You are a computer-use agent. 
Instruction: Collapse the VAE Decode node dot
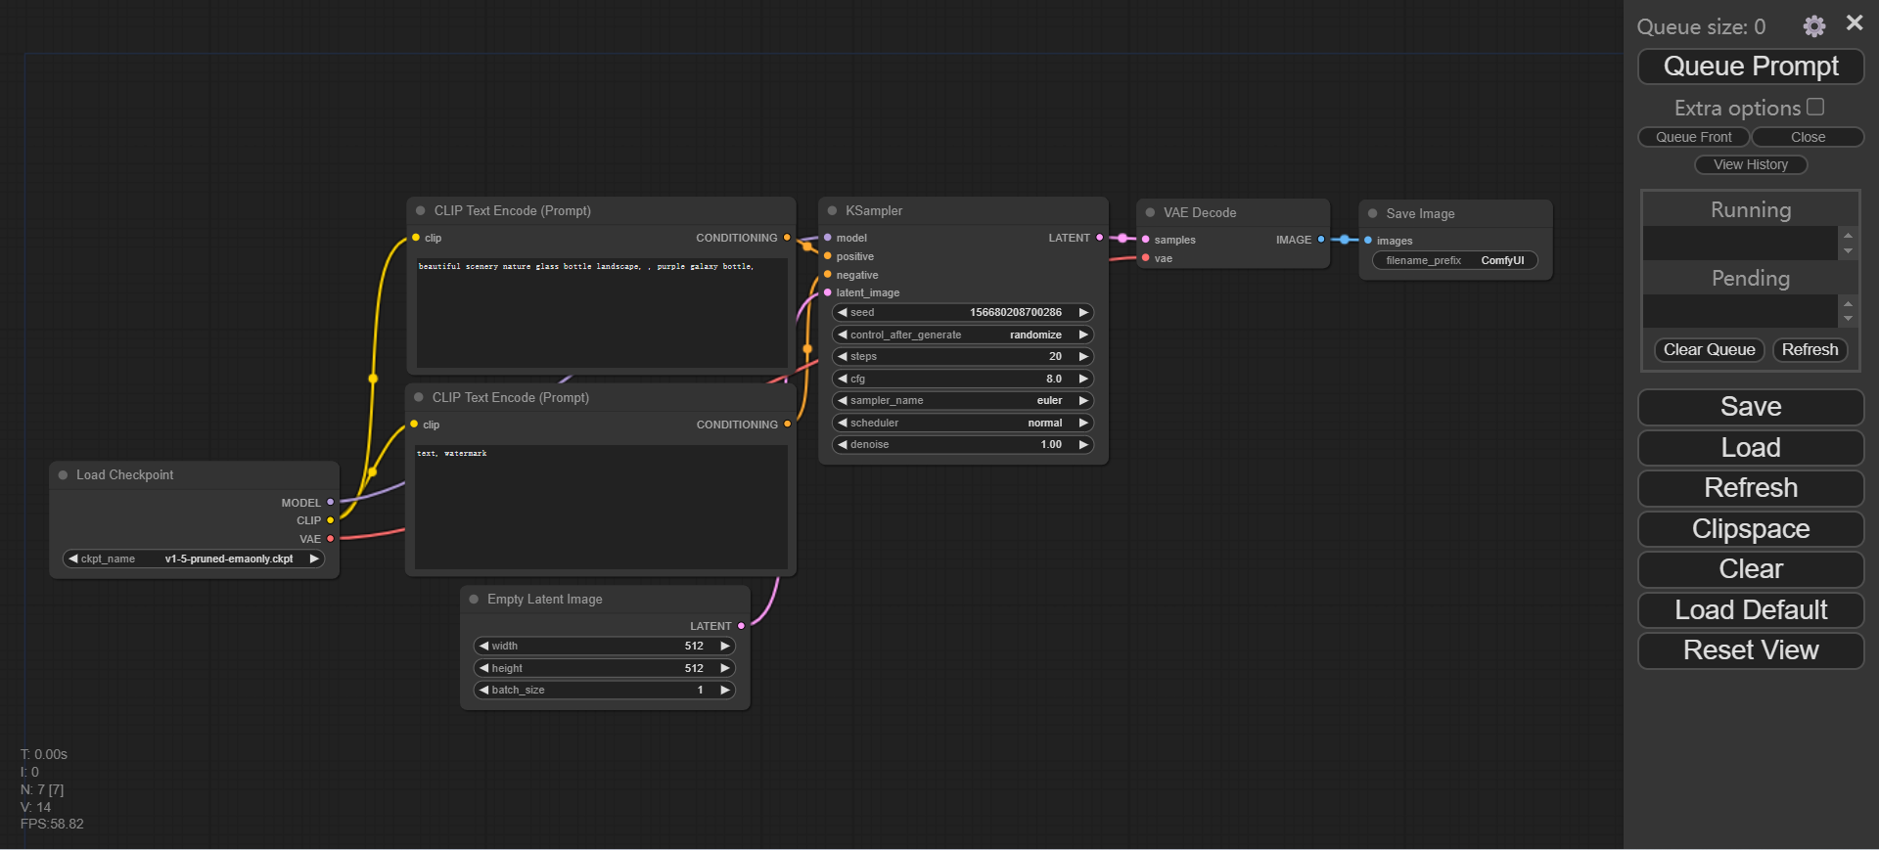(x=1150, y=213)
